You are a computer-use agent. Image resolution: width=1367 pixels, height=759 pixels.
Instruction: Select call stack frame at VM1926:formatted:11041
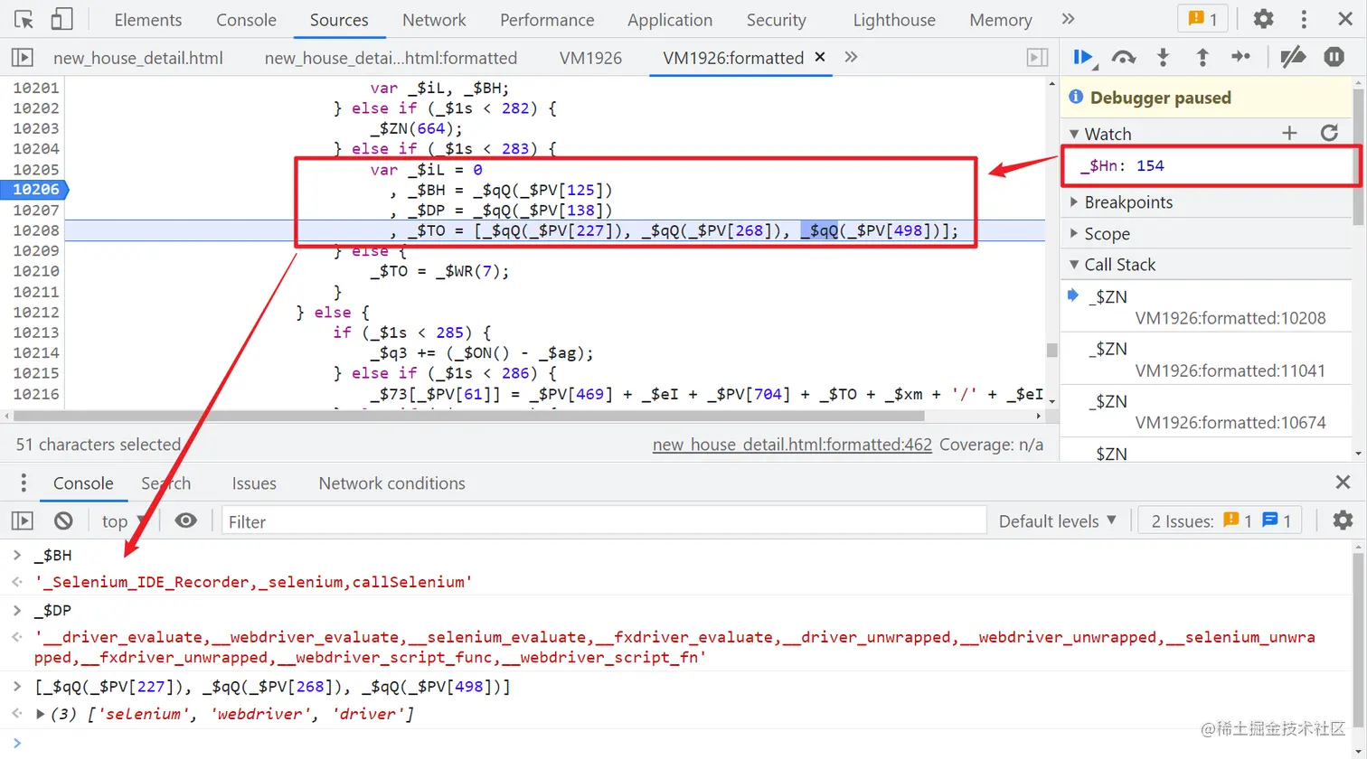(x=1208, y=359)
